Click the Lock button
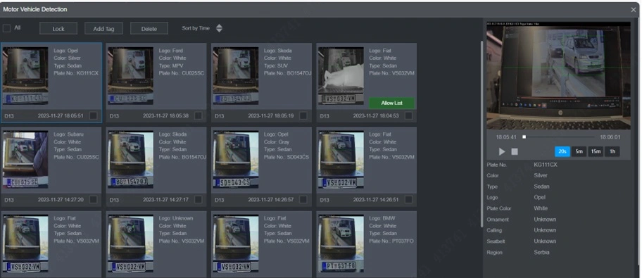The width and height of the screenshot is (642, 278). [x=58, y=28]
